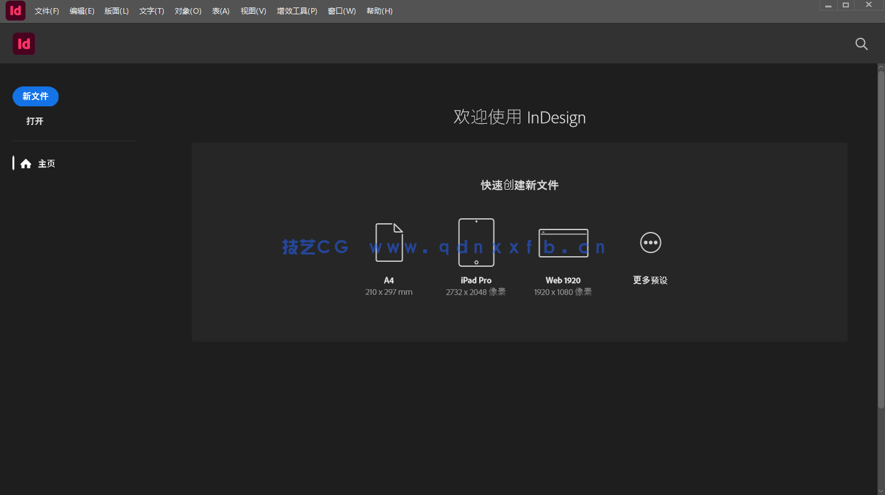Open the 文件(F) menu
The width and height of the screenshot is (885, 495).
46,11
